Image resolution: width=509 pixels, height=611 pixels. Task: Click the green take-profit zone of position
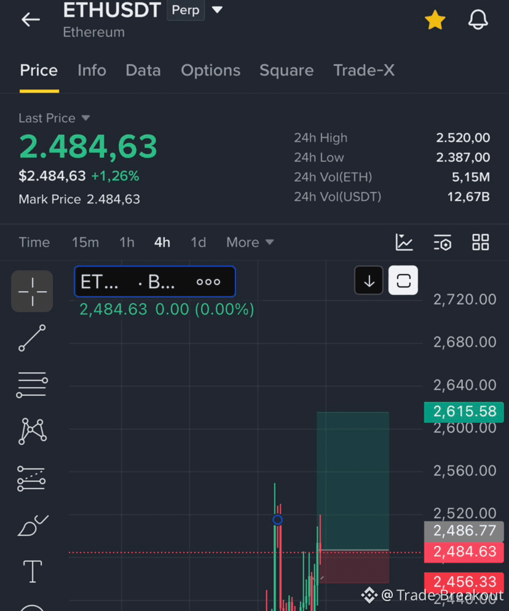tap(353, 481)
